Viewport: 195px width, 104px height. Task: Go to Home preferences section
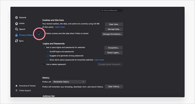coord(20,23)
